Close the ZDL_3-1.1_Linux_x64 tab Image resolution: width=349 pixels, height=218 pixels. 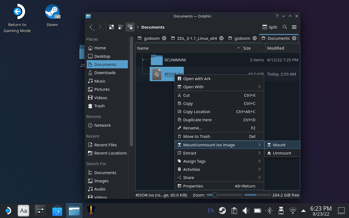tap(221, 38)
